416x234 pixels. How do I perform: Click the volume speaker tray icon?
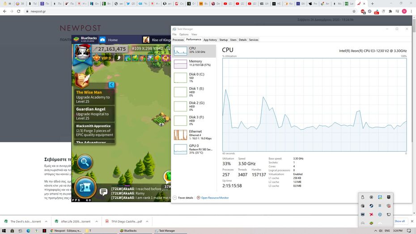381,231
